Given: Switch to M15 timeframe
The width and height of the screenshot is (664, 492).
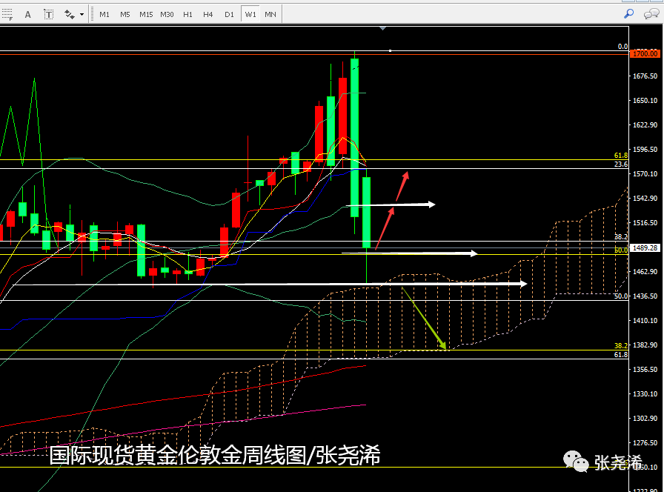Looking at the screenshot, I should pyautogui.click(x=146, y=14).
